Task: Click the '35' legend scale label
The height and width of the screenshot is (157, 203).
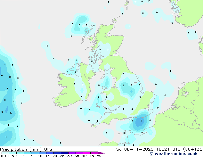Action: (77, 156)
